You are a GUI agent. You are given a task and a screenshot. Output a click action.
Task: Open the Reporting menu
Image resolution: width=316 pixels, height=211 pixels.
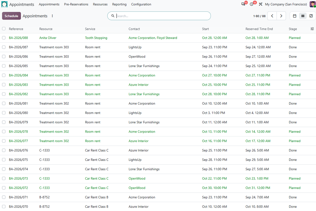click(119, 4)
